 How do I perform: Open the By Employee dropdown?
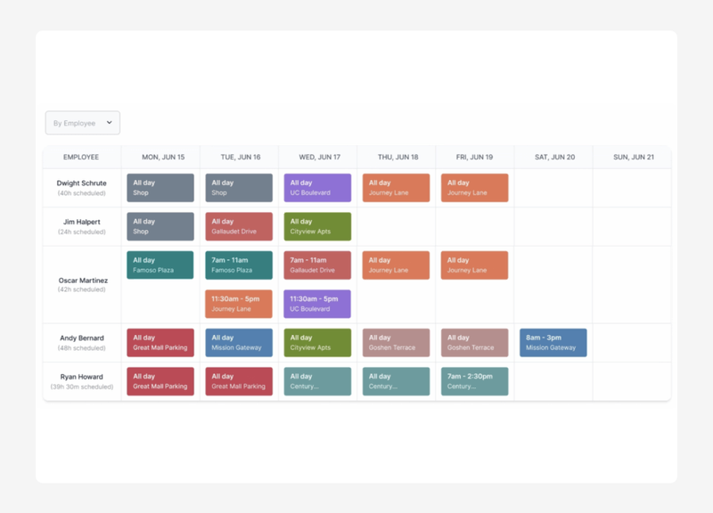tap(81, 122)
